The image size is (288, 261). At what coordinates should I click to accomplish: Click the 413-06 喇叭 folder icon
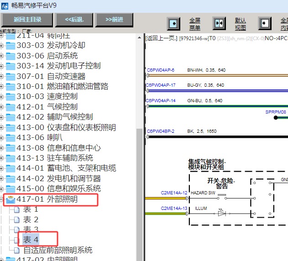coord(10,137)
